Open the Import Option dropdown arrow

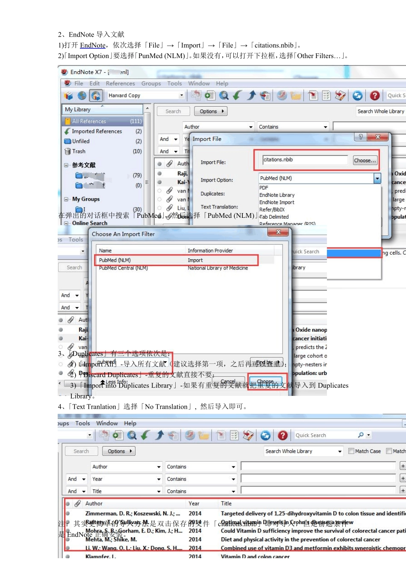(x=377, y=179)
